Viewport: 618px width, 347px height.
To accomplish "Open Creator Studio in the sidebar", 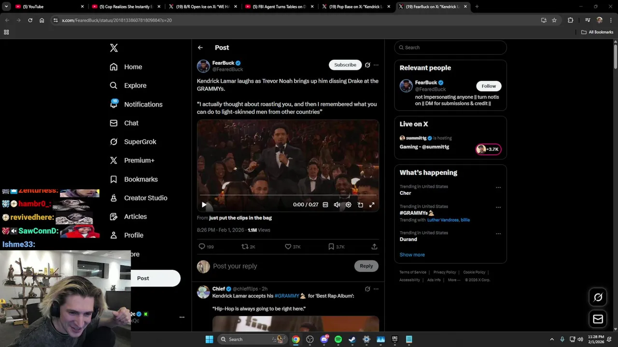I will pyautogui.click(x=139, y=198).
